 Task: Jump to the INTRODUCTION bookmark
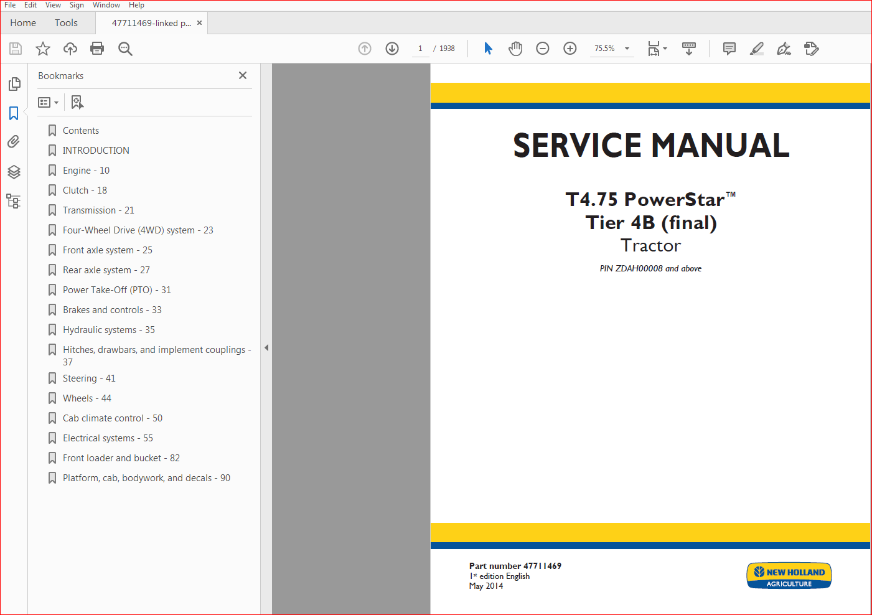[x=96, y=151]
